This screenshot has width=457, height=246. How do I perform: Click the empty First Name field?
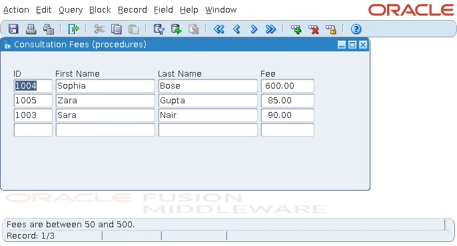[105, 129]
